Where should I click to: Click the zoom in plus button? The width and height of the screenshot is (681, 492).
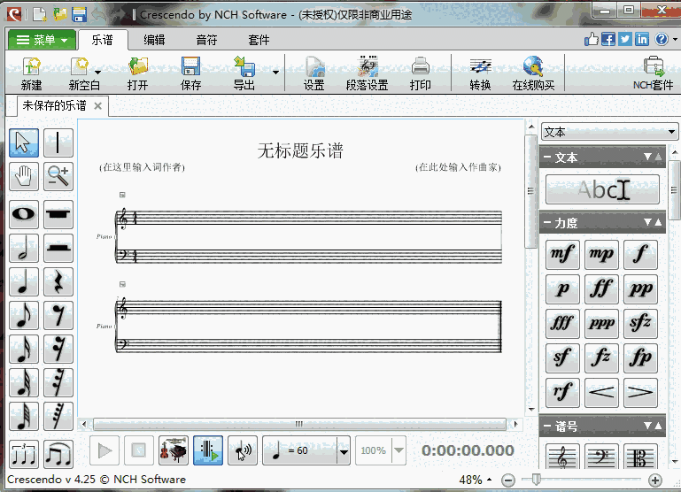click(655, 480)
